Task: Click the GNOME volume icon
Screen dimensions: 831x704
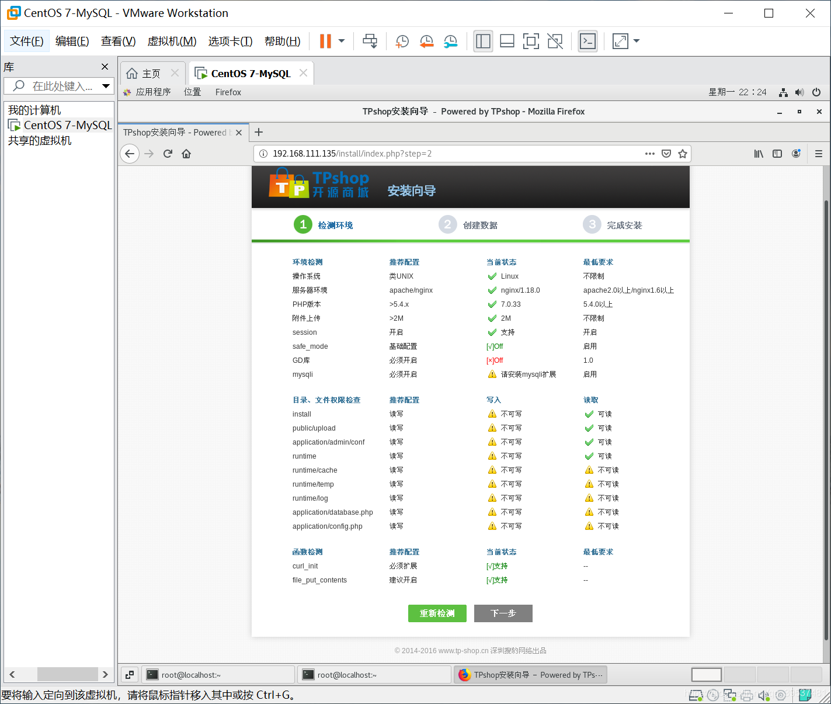Action: point(799,92)
